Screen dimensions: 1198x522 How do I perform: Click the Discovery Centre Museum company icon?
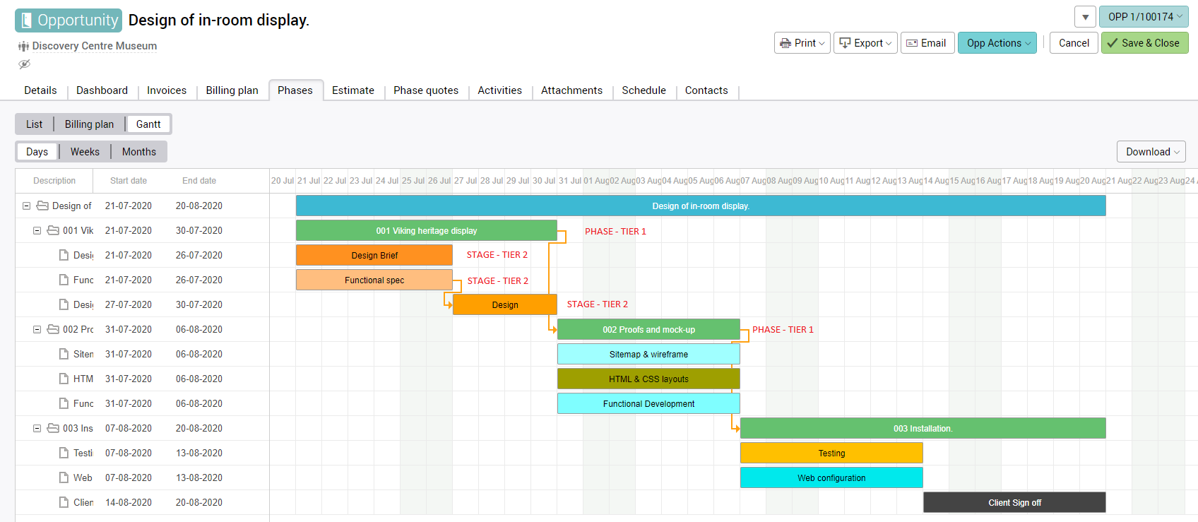23,47
